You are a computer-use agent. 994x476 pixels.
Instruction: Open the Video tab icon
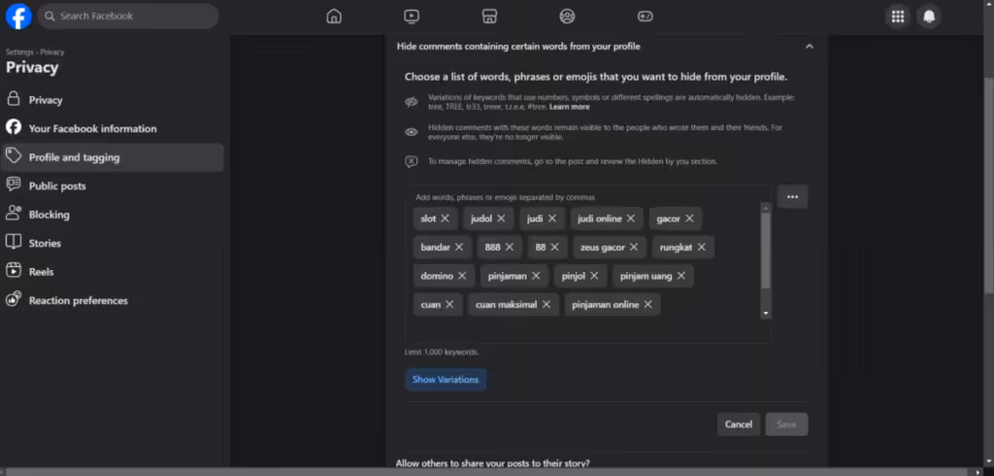tap(412, 17)
